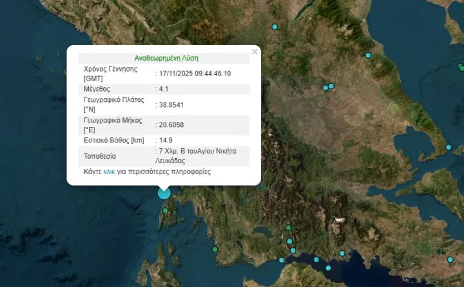Select northernmost marker of the vertical three-marker cluster
The width and height of the screenshot is (464, 287).
[x=288, y=227]
